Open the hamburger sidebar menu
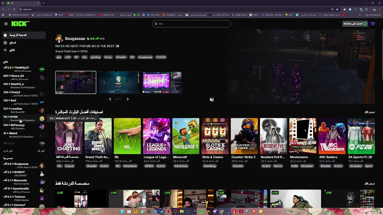383x215 pixels. [x=6, y=24]
